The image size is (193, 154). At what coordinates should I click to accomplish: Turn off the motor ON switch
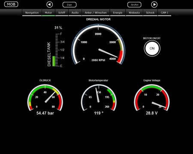[x=152, y=48]
